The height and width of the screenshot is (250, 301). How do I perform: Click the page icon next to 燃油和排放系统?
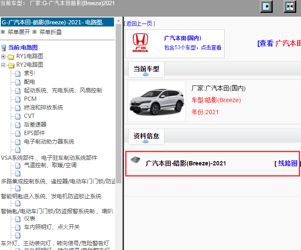click(x=18, y=108)
